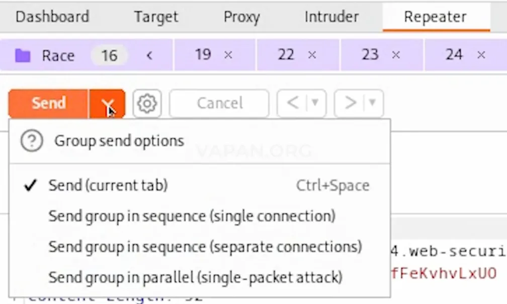Image resolution: width=507 pixels, height=304 pixels.
Task: Open Repeater settings gear icon
Action: [x=147, y=103]
